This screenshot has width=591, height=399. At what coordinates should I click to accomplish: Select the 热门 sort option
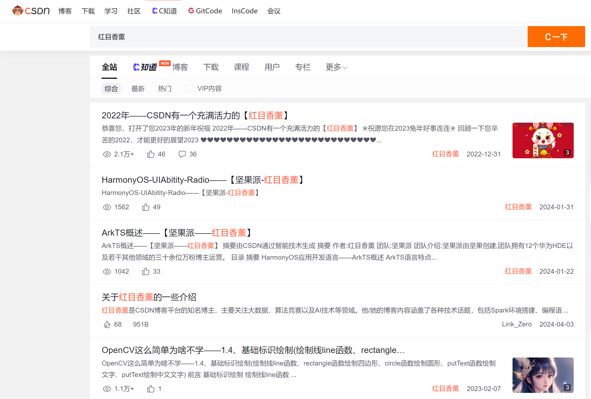point(165,89)
